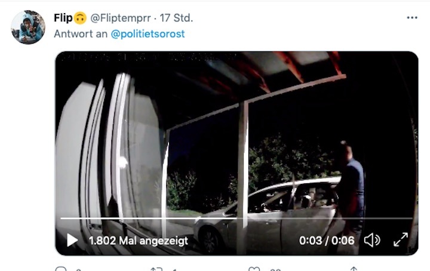Click the 1.802 Mal angezeigt view count
This screenshot has width=430, height=271.
(x=139, y=241)
